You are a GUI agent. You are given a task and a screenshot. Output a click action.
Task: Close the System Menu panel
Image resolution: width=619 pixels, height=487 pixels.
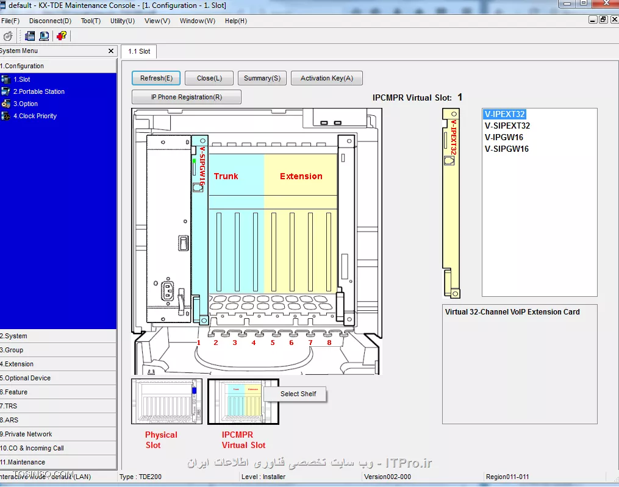click(111, 51)
